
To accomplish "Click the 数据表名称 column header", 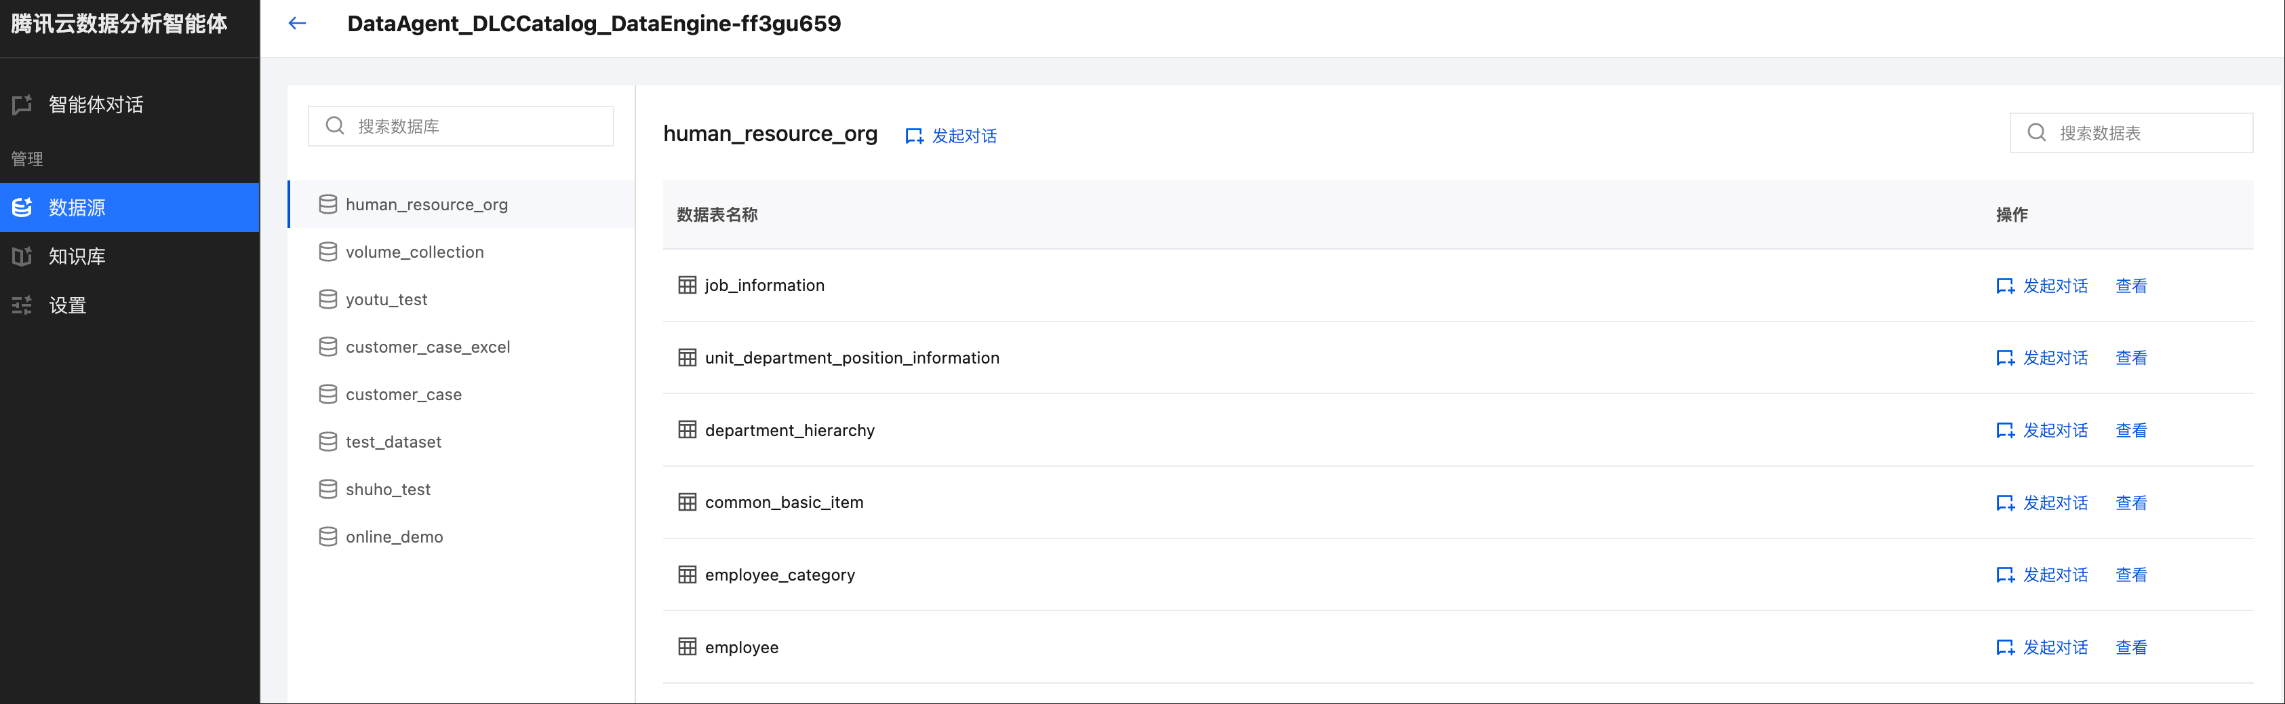I will (717, 215).
